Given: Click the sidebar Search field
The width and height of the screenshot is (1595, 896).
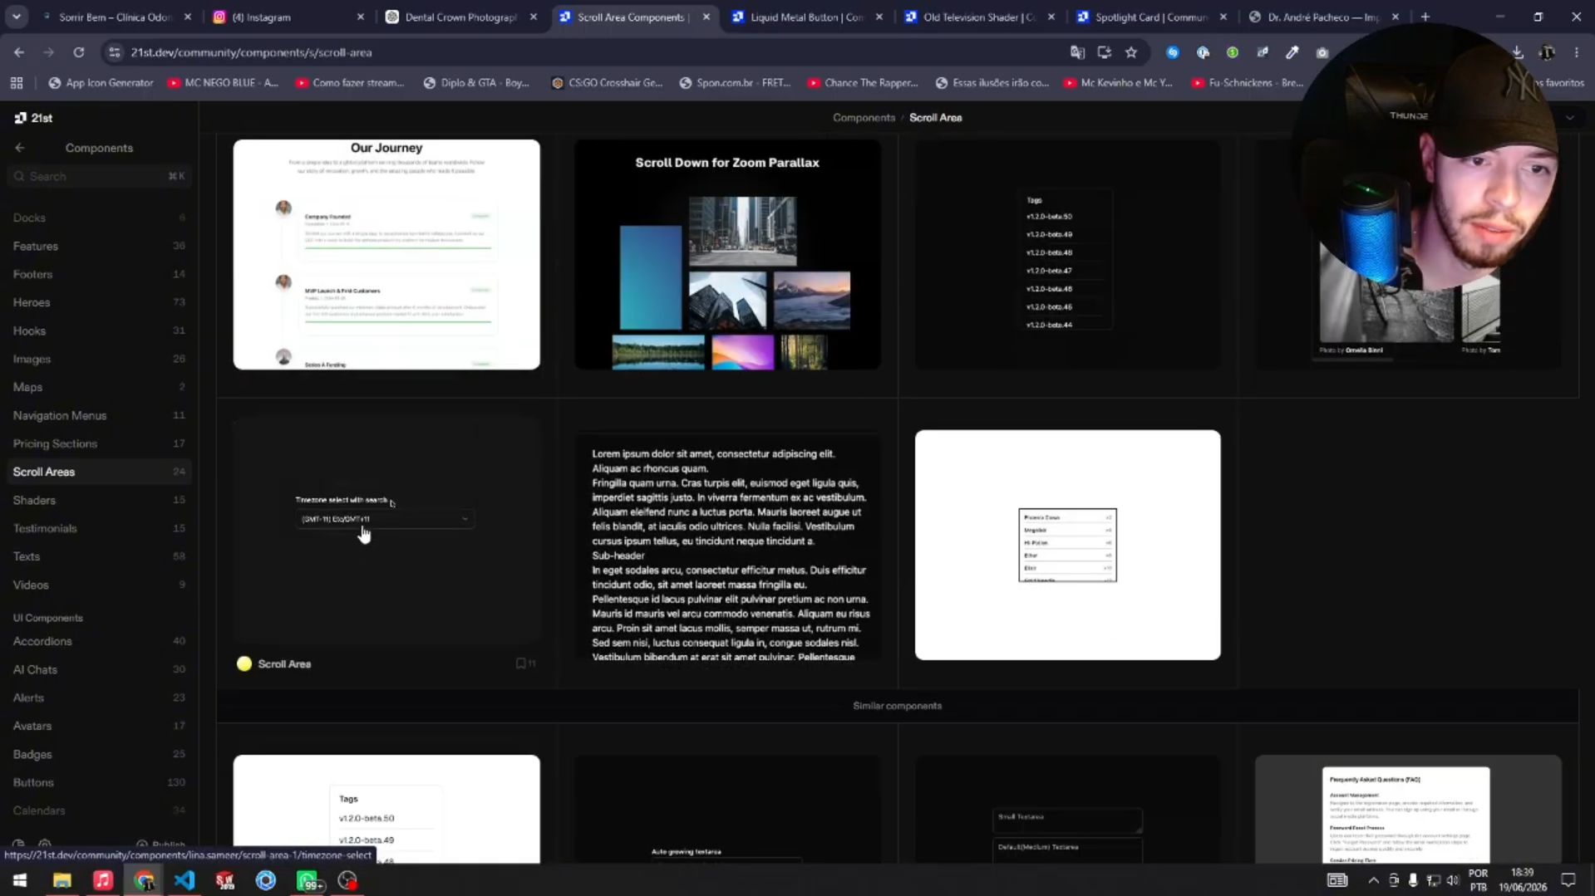Looking at the screenshot, I should pos(99,176).
